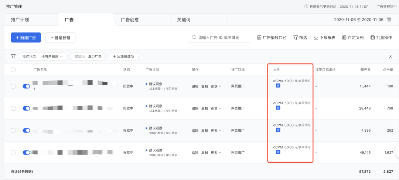Open the 筛选 filter tool
This screenshot has height=180, width=399.
point(300,38)
